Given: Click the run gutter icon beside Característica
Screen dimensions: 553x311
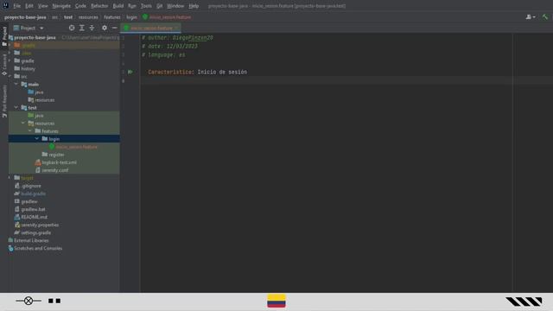Looking at the screenshot, I should [x=130, y=72].
